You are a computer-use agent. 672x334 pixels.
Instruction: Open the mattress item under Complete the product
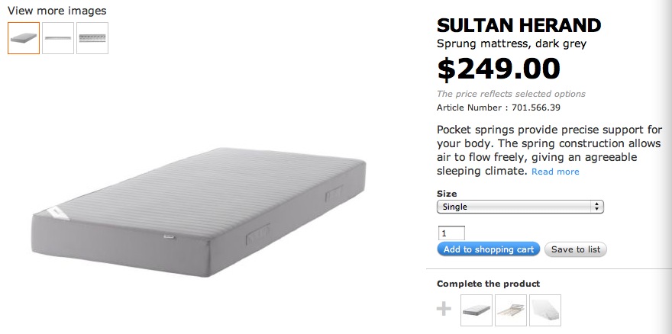pyautogui.click(x=477, y=310)
